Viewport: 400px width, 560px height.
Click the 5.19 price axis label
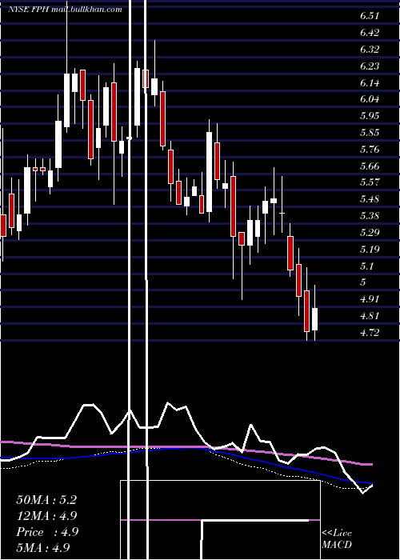370,249
